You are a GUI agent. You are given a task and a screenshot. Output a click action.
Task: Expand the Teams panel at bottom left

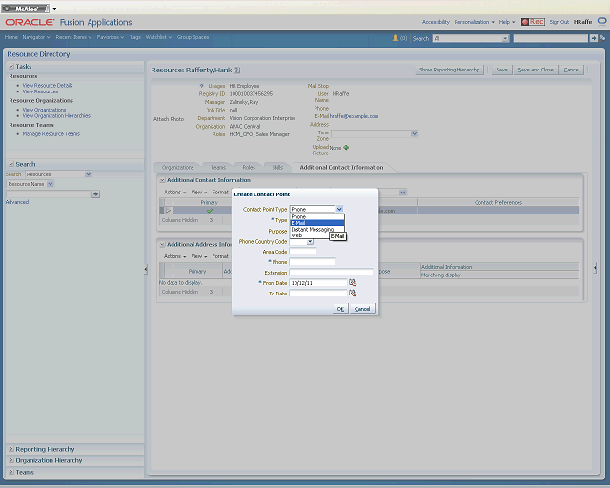(x=11, y=472)
